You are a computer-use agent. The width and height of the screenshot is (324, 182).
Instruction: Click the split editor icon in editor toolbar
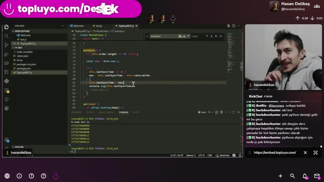coord(234,26)
